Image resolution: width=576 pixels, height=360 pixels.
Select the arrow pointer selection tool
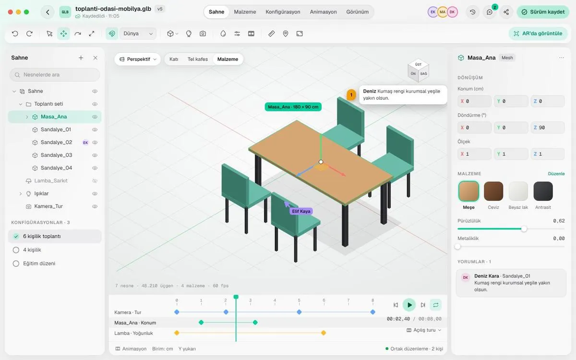[49, 34]
